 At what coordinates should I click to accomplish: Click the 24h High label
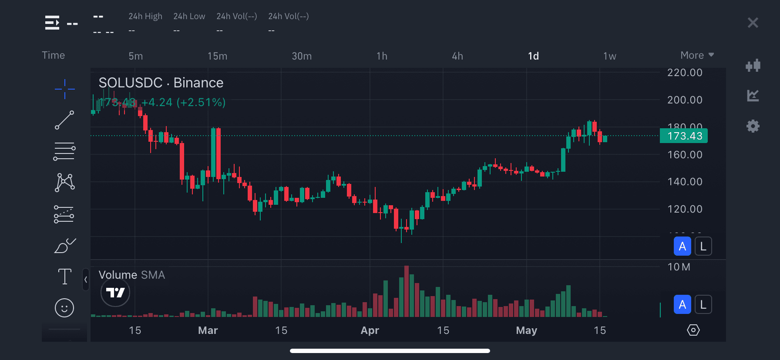tap(145, 16)
